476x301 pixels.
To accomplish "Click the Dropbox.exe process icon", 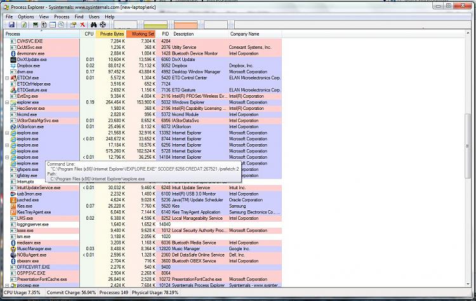I will click(13, 65).
